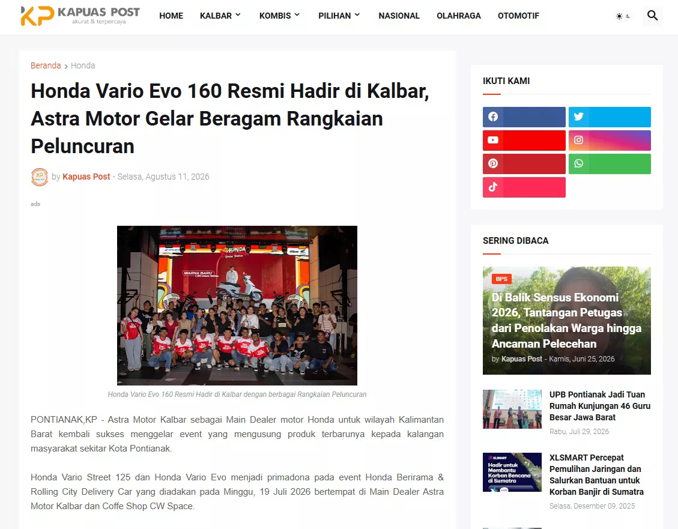Open the Honda Vario event photo
Viewport: 678px width, 529px height.
237,305
